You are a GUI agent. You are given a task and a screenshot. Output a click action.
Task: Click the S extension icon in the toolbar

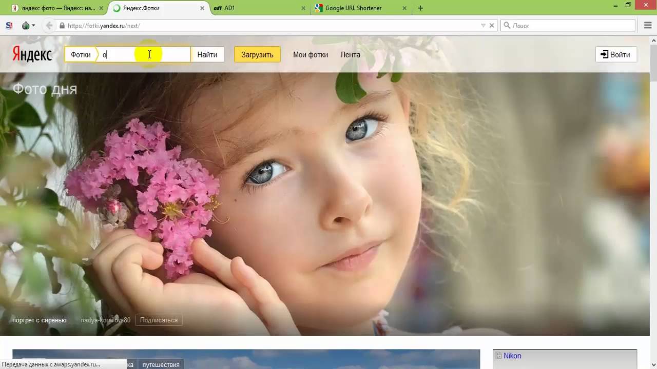tap(9, 25)
